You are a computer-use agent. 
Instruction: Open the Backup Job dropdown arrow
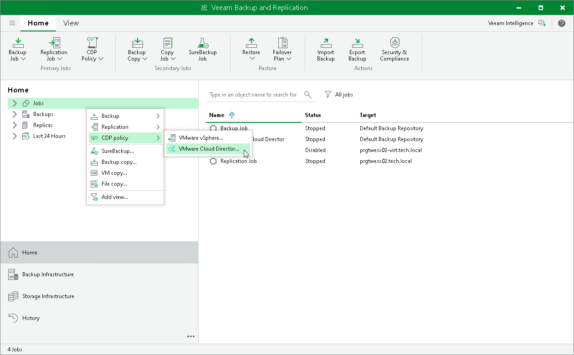coord(23,59)
